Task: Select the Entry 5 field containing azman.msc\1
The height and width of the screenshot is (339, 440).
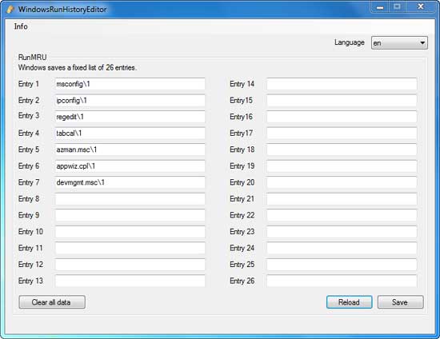Action: click(130, 150)
